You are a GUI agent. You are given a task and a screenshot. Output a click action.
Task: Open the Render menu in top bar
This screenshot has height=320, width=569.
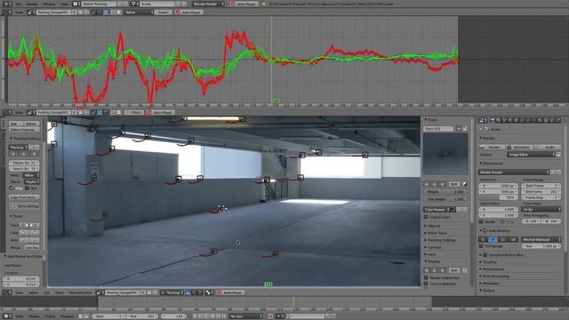[x=32, y=4]
